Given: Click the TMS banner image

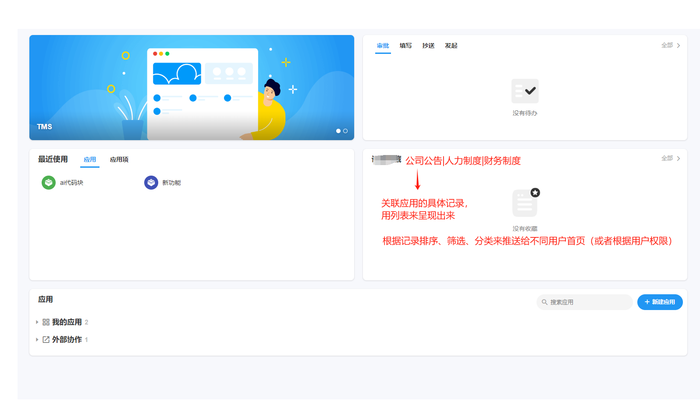Looking at the screenshot, I should (x=192, y=88).
